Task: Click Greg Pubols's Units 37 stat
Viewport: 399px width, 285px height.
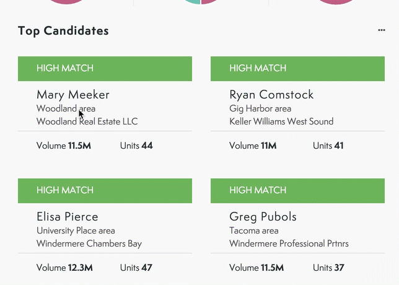Action: click(x=328, y=268)
